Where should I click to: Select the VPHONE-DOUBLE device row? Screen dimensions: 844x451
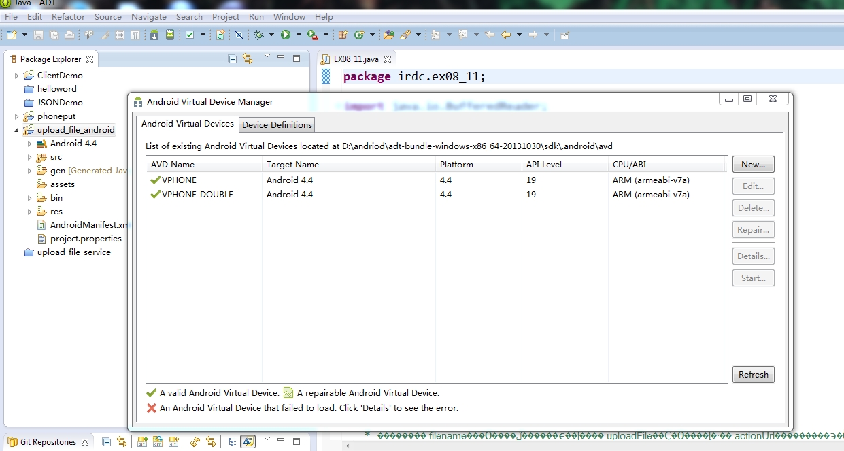tap(437, 194)
